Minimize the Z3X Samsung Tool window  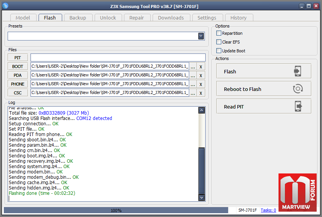tap(302, 6)
